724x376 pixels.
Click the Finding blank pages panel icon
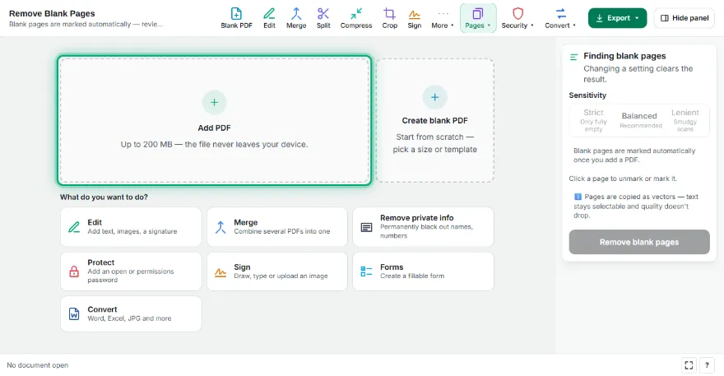574,57
